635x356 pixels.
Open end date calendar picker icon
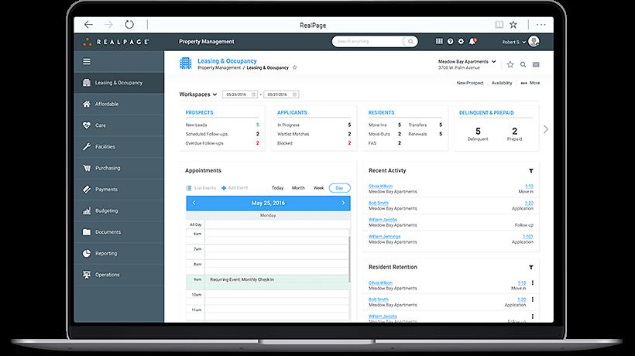(x=295, y=94)
